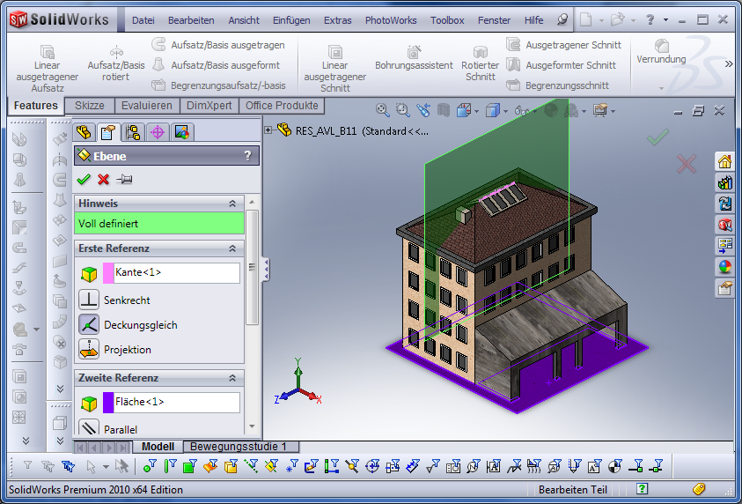
Task: Open the Bohrungsassistent tool
Action: coord(414,58)
